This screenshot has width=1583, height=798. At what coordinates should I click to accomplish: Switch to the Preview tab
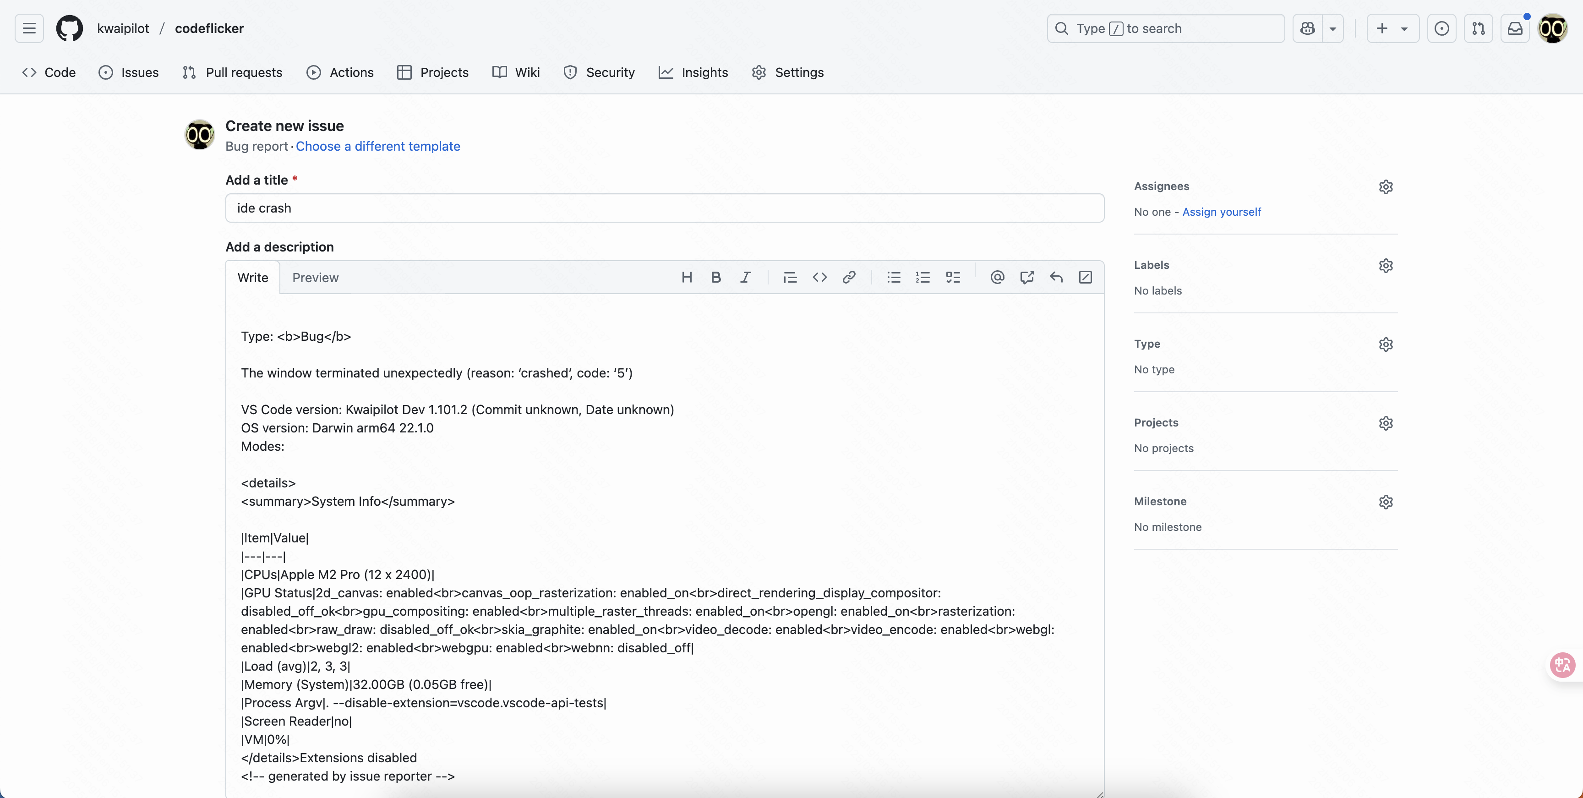pos(315,277)
